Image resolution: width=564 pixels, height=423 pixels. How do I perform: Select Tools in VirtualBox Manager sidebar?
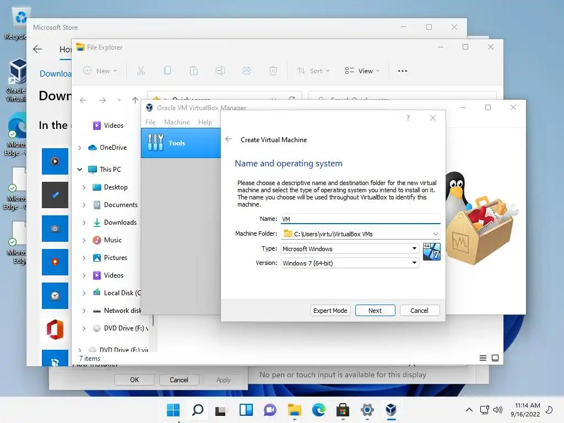(x=181, y=143)
